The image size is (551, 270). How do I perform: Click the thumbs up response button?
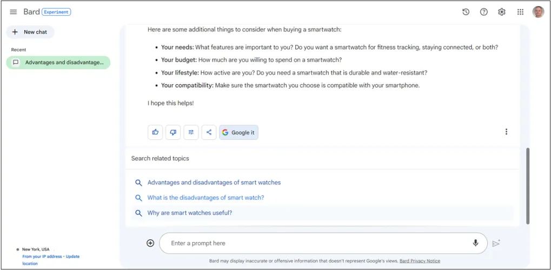point(155,132)
